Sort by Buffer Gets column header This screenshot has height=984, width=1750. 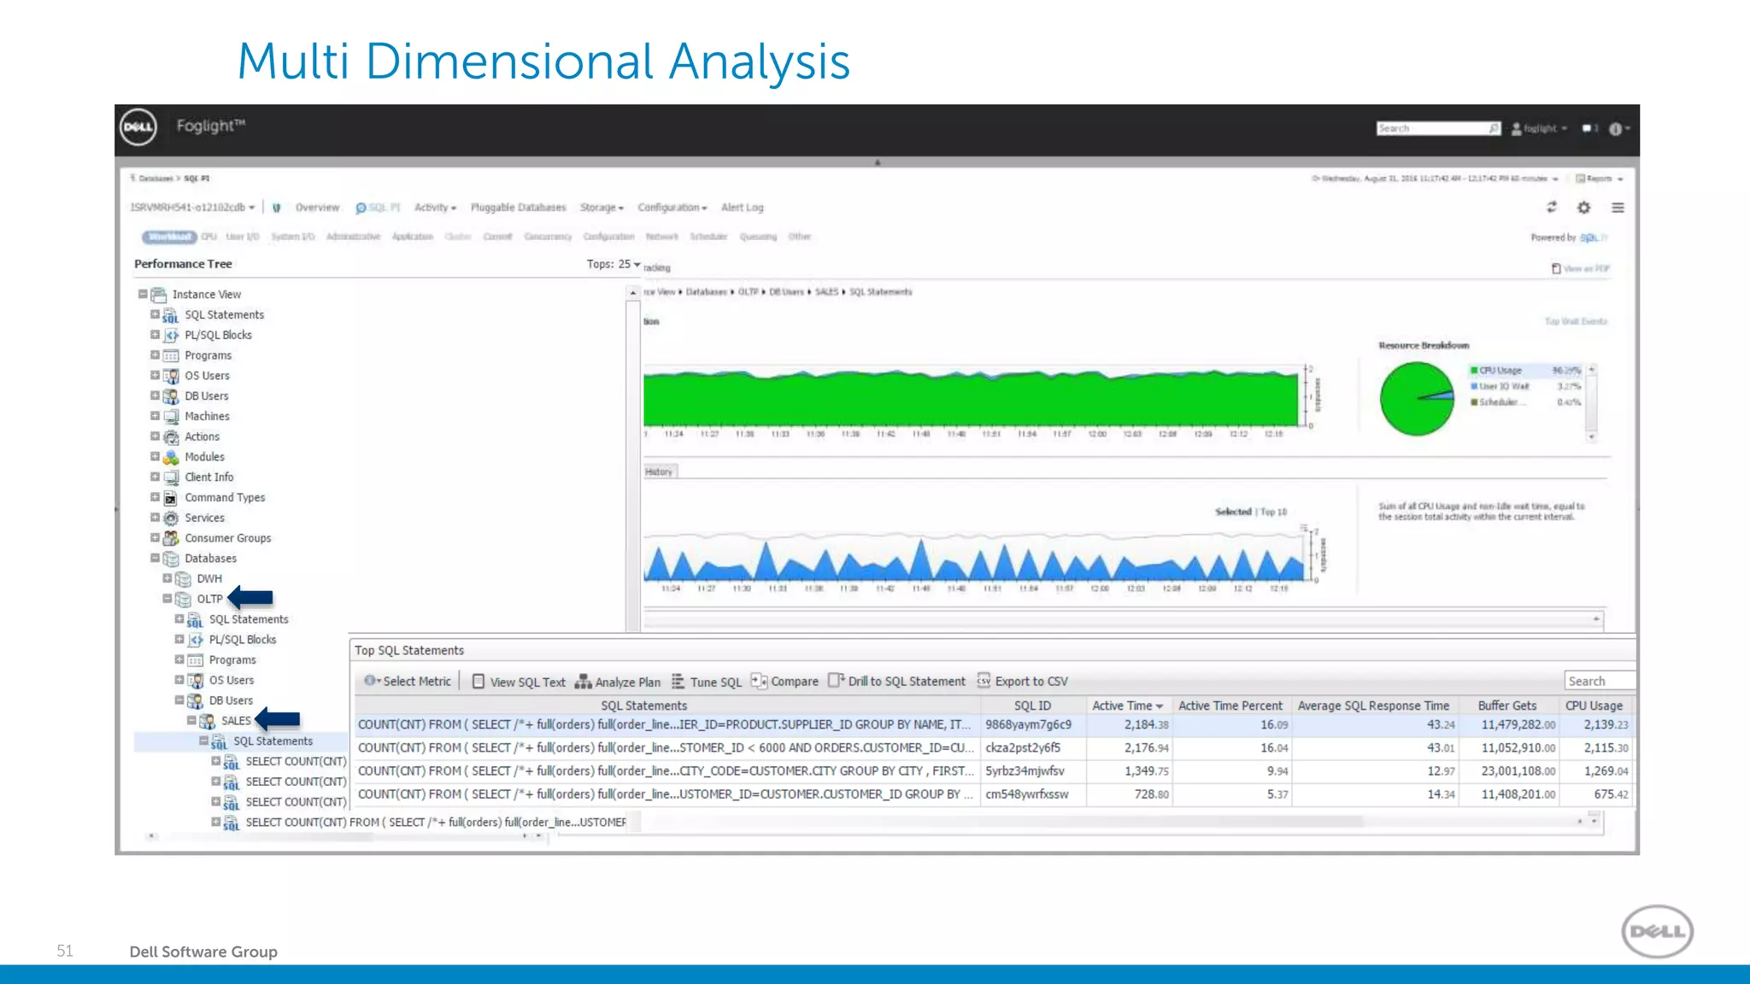click(x=1507, y=706)
